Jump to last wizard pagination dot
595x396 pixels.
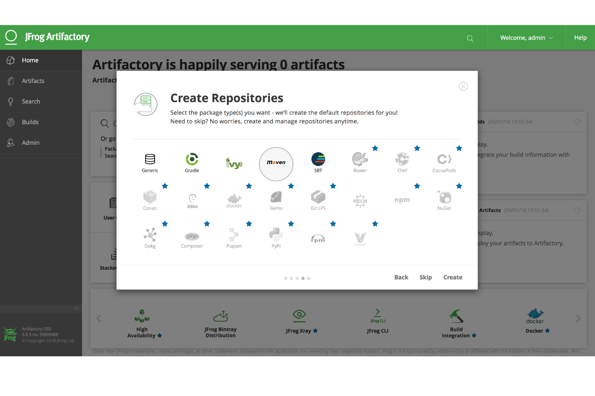[309, 278]
